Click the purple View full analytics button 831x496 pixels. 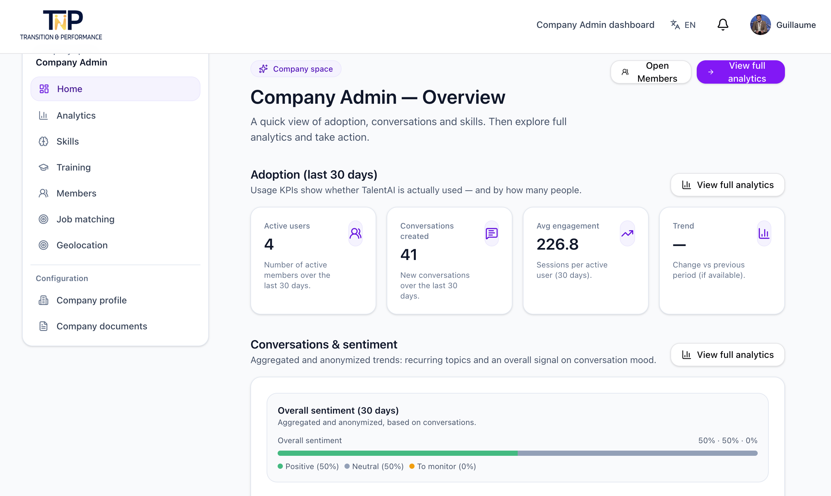point(741,72)
